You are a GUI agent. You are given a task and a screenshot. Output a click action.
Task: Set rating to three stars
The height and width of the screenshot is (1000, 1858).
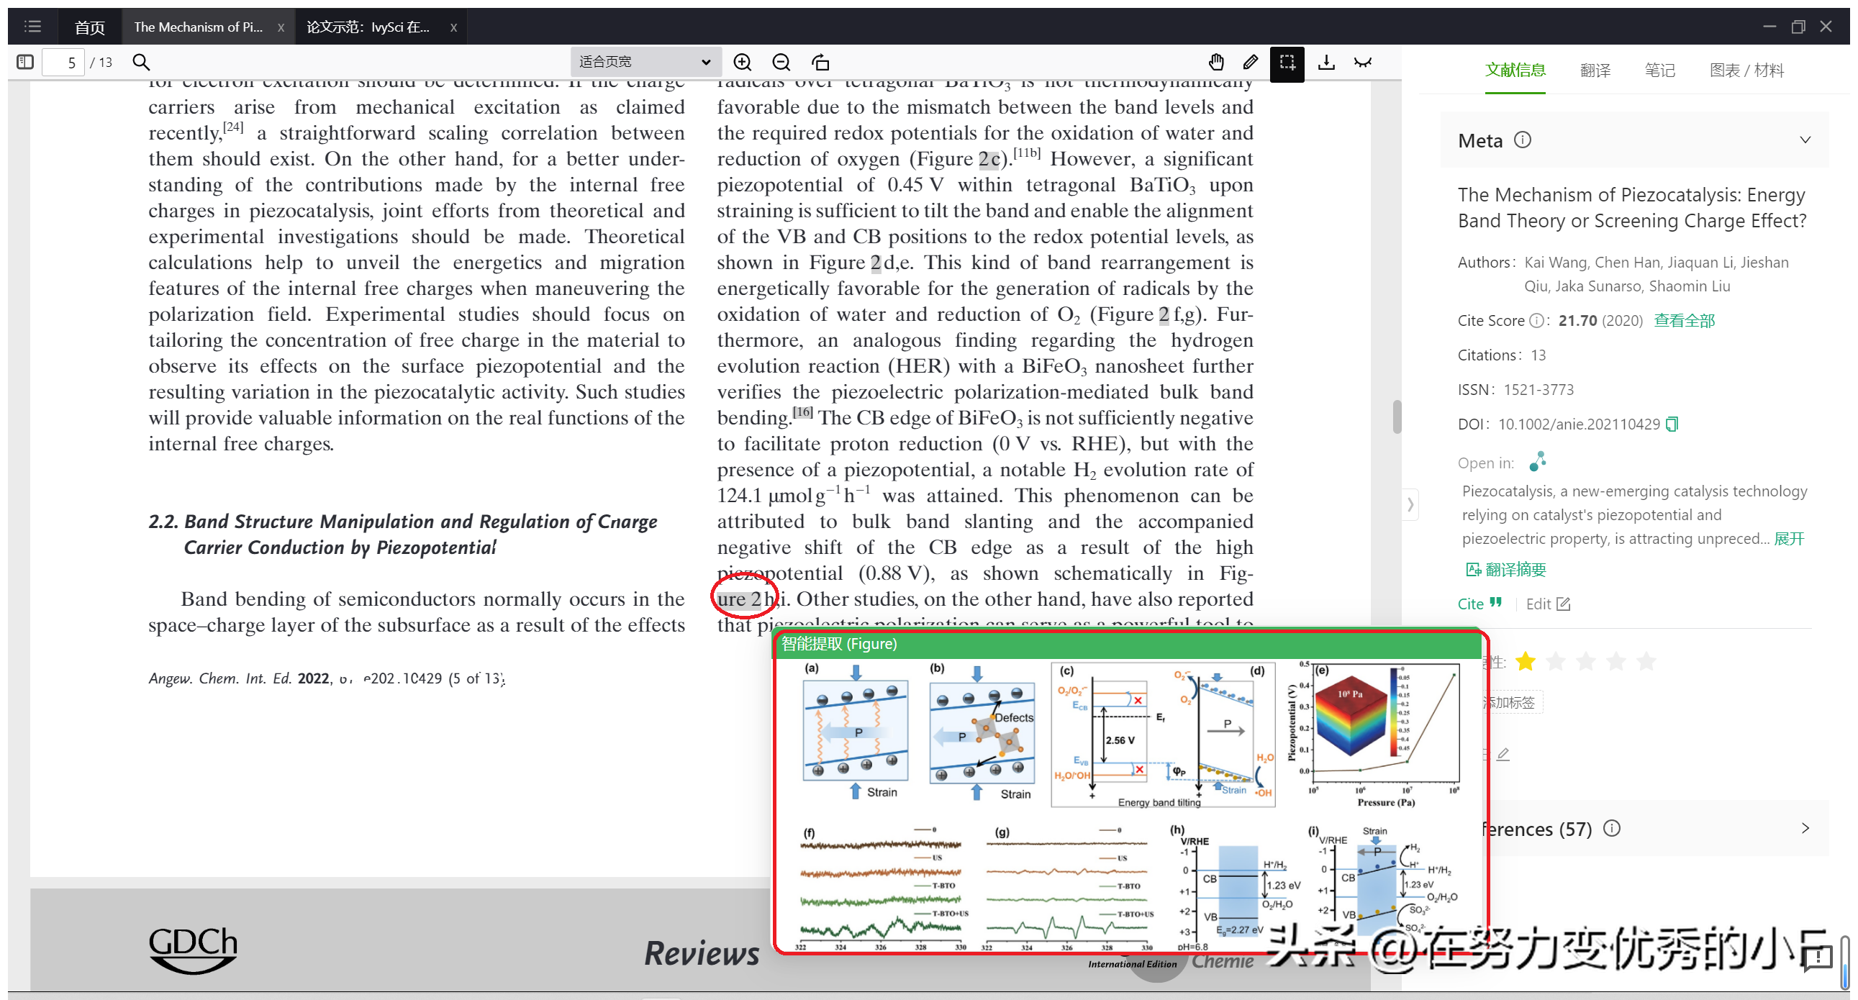click(1585, 661)
